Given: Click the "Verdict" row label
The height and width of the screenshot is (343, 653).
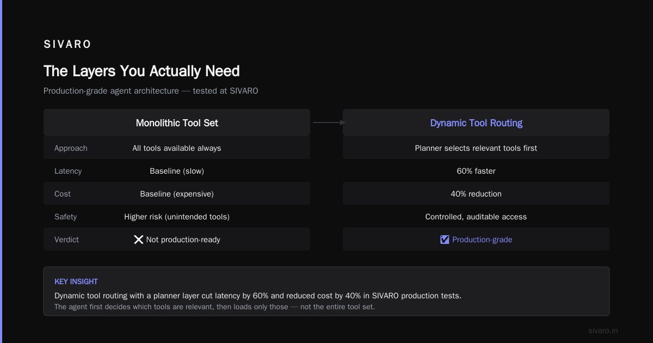Looking at the screenshot, I should [66, 240].
